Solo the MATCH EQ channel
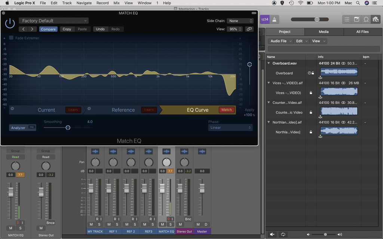The height and width of the screenshot is (239, 383). (171, 224)
